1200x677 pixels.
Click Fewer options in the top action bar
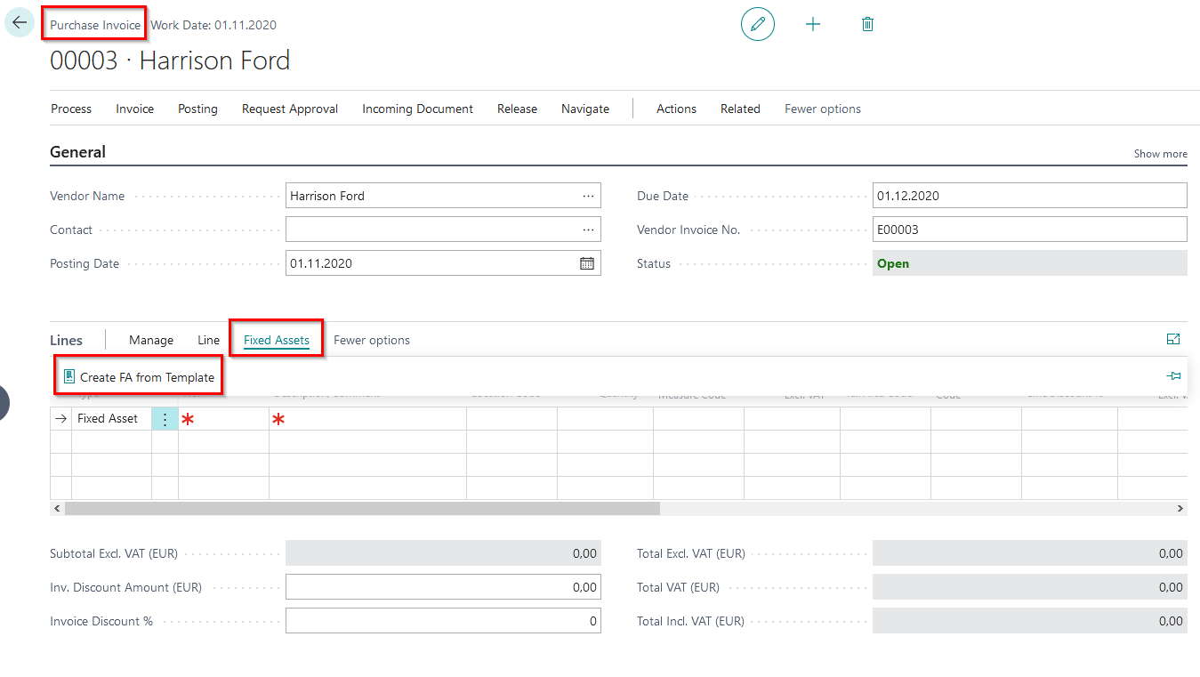click(x=822, y=109)
